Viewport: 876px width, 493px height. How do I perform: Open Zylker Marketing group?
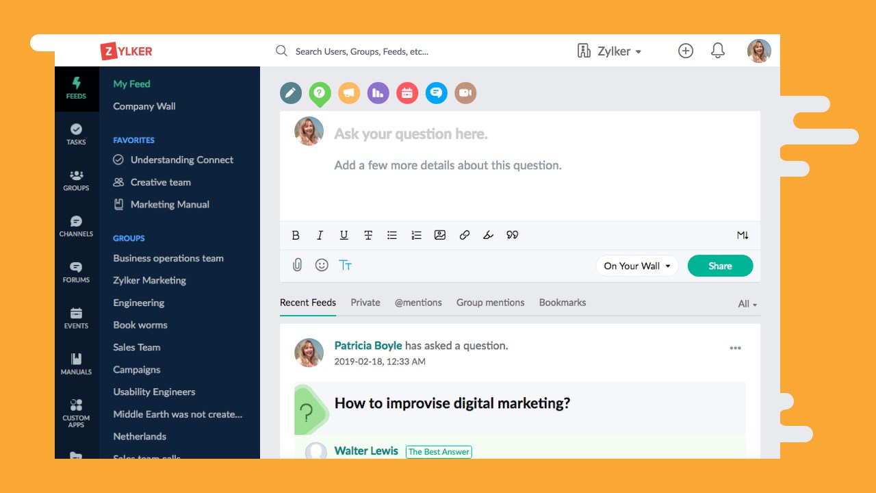(149, 280)
